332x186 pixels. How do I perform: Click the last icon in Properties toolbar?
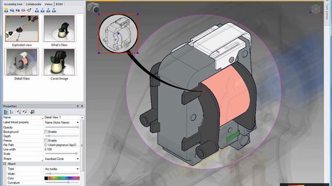[x=32, y=112]
